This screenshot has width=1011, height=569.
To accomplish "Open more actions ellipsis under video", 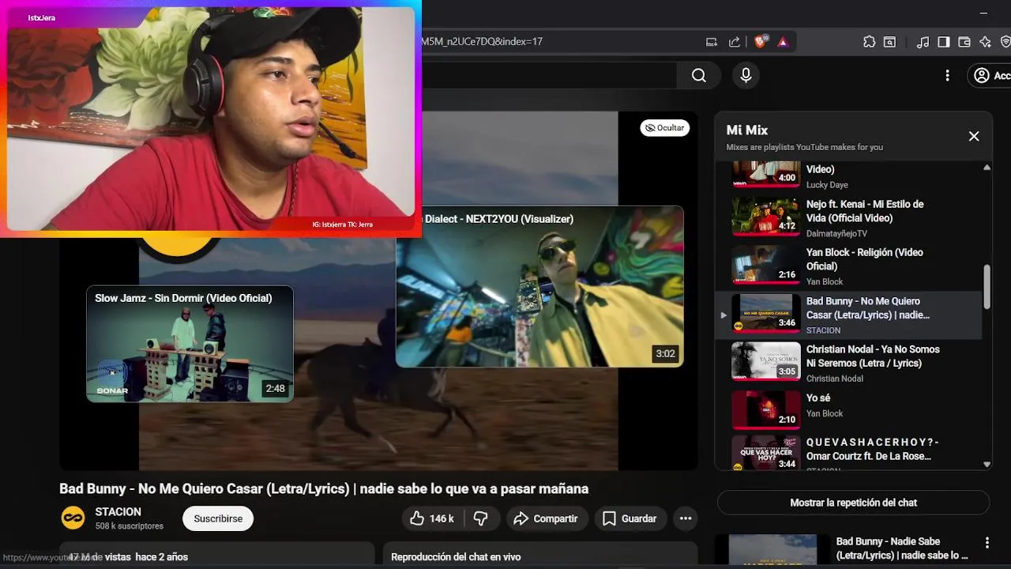I will (x=686, y=518).
